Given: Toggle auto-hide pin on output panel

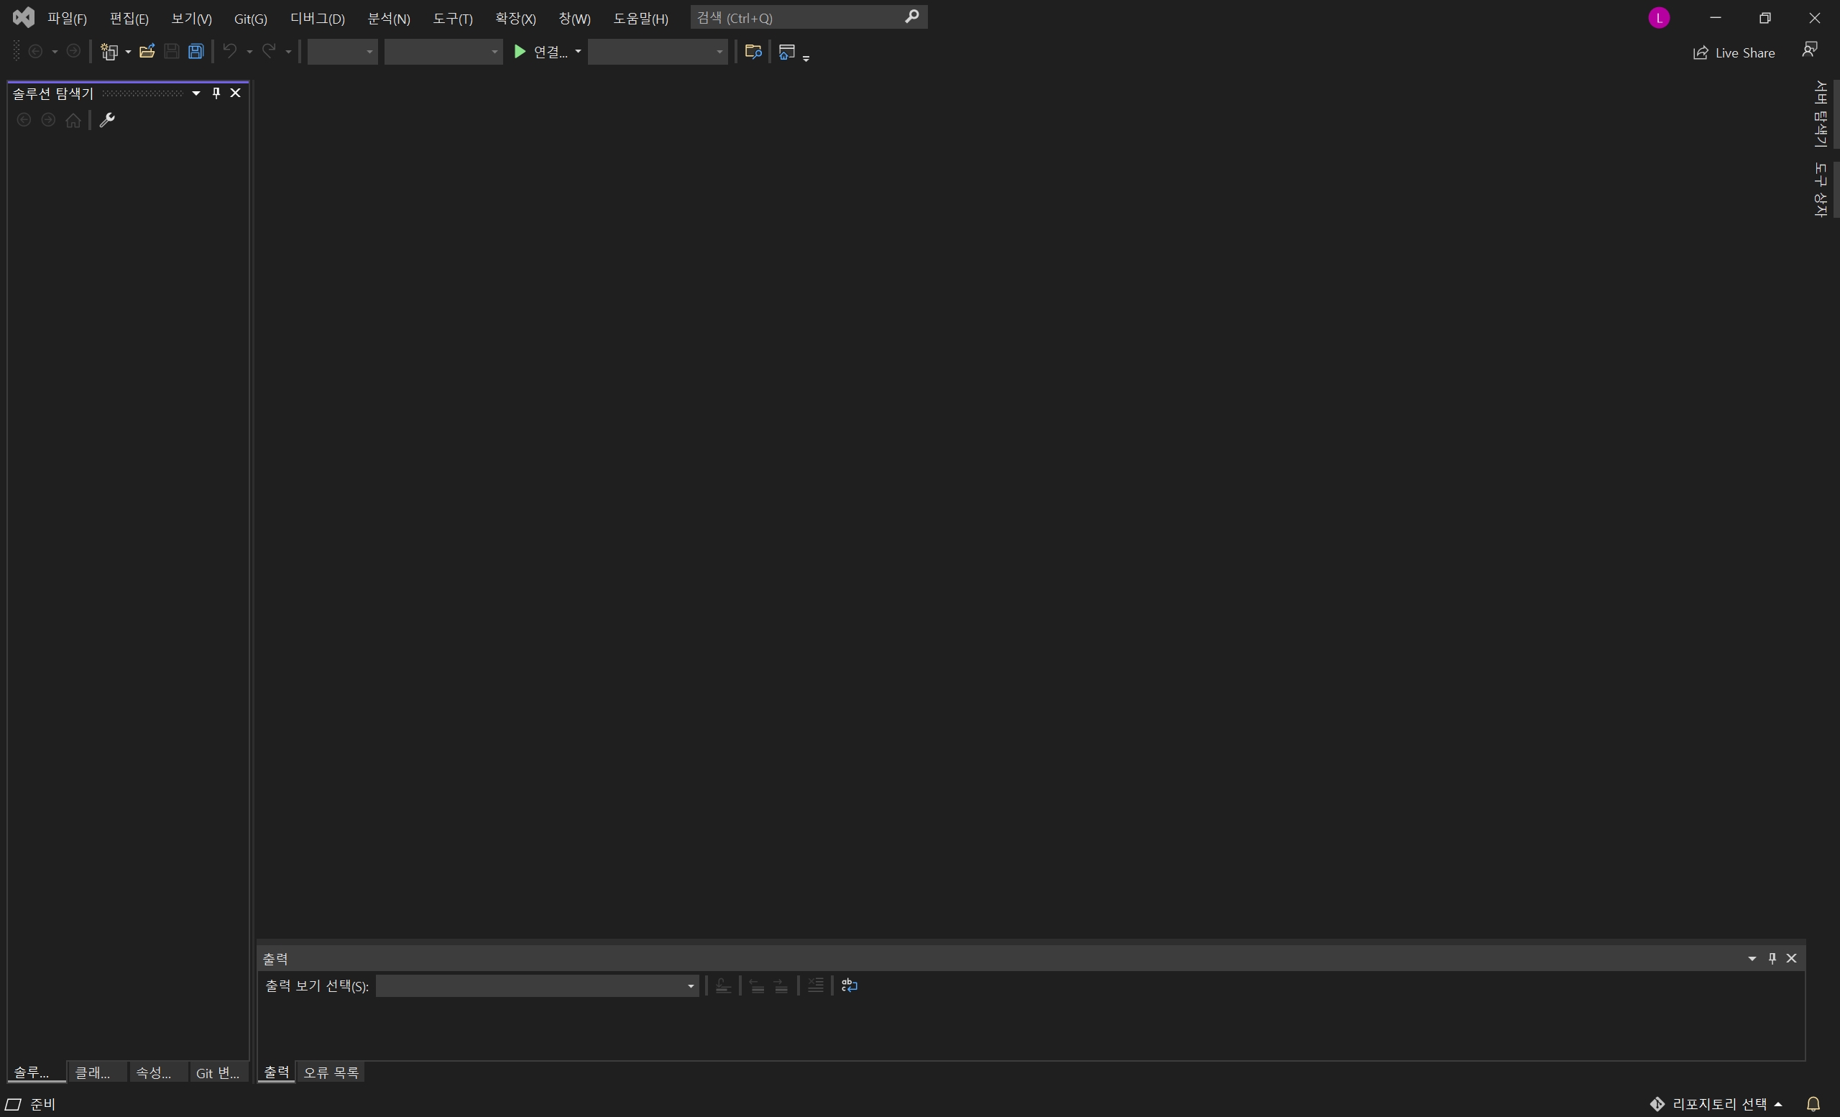Looking at the screenshot, I should (1772, 958).
